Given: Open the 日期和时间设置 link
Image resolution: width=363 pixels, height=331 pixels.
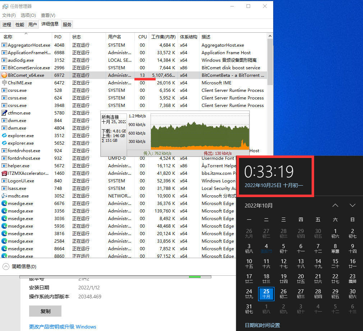Looking at the screenshot, I should [262, 325].
